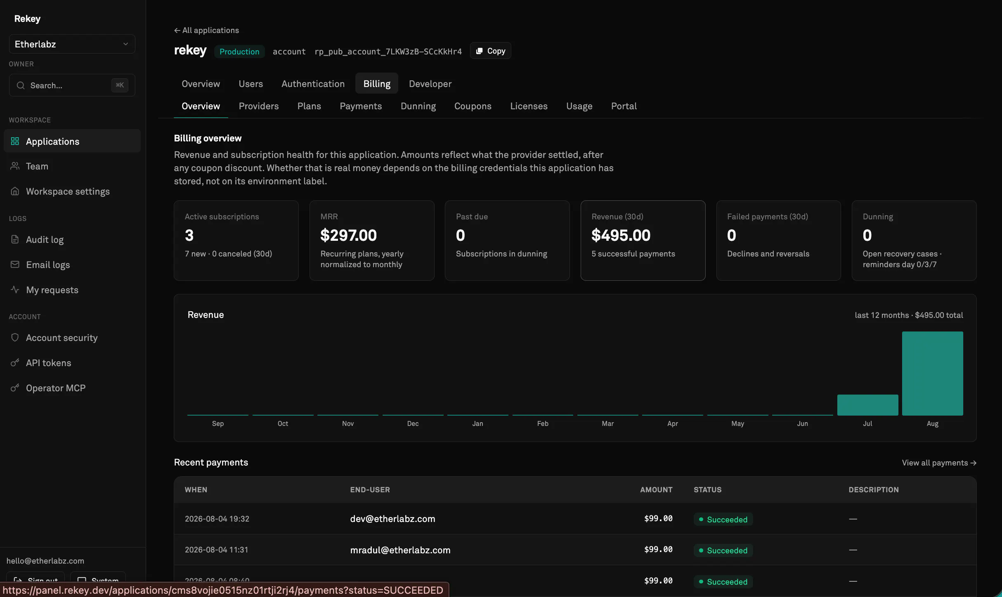This screenshot has height=597, width=1002.
Task: Click the Jul revenue bar
Action: click(867, 405)
